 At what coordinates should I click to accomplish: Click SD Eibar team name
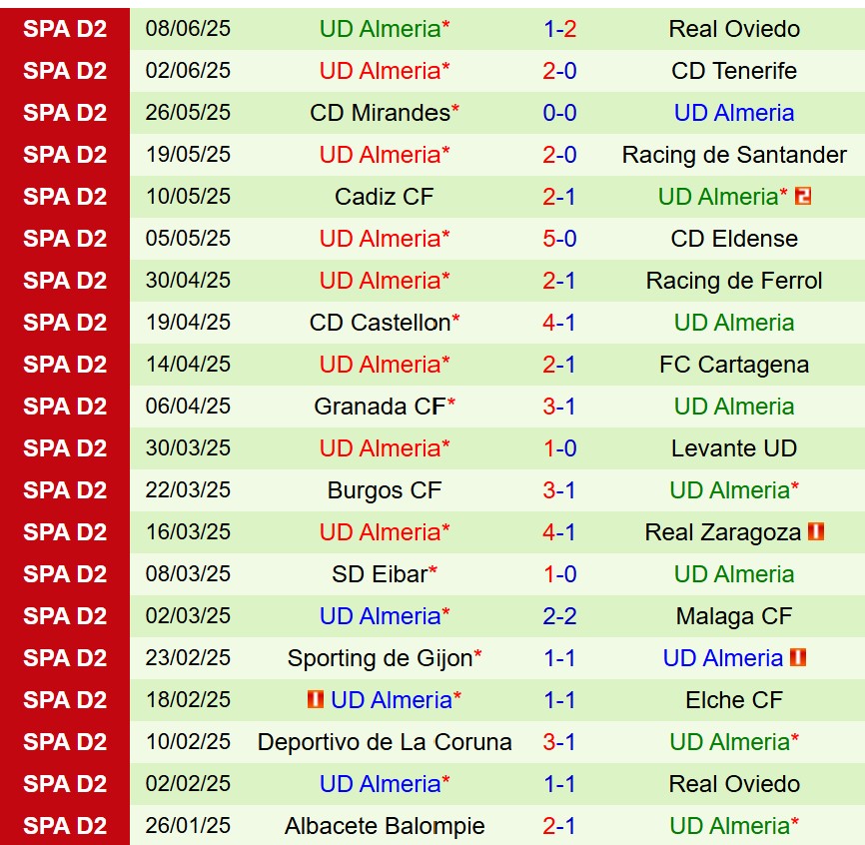pos(380,574)
